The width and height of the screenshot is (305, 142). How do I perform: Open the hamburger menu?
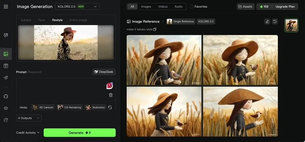point(6,7)
